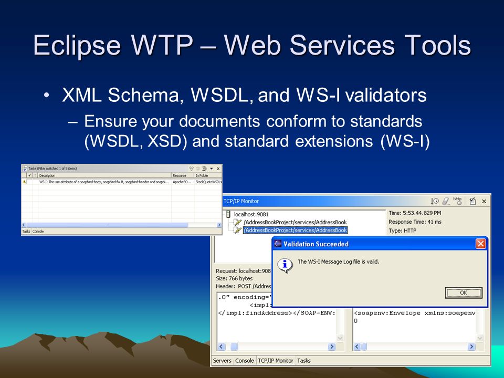The image size is (504, 378).
Task: Click icon of highlighted AddressBook request entry
Action: [237, 230]
